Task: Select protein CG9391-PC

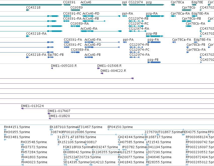Action: coord(73,45)
